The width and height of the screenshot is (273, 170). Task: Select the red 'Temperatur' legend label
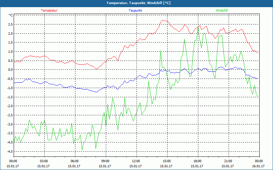(49, 11)
